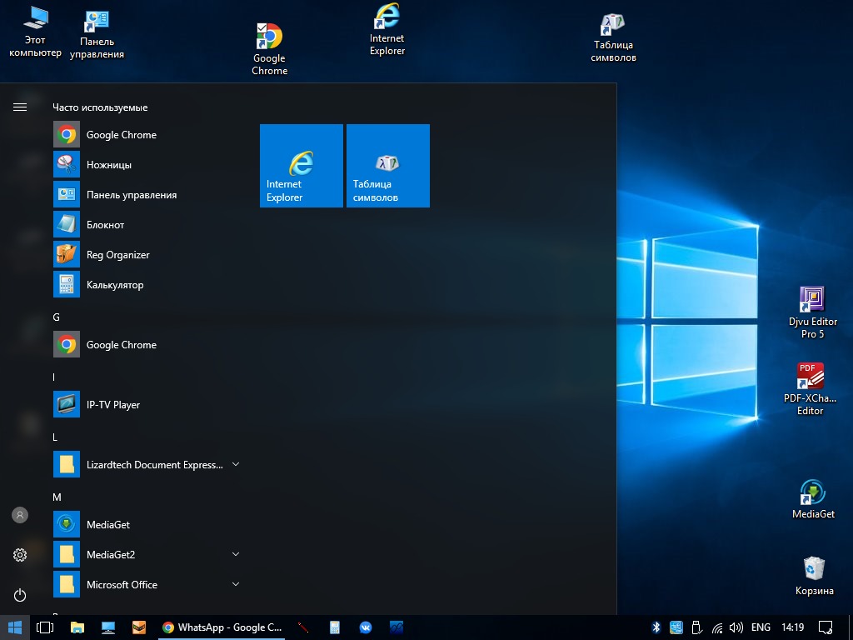This screenshot has height=640, width=853.
Task: Switch to WhatsApp - Google Chrome window
Action: [x=222, y=627]
